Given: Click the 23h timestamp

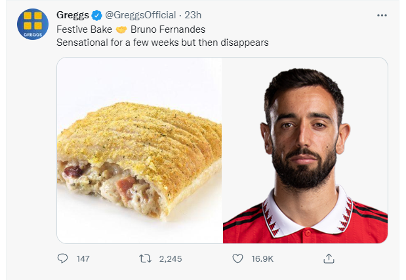Looking at the screenshot, I should point(193,15).
